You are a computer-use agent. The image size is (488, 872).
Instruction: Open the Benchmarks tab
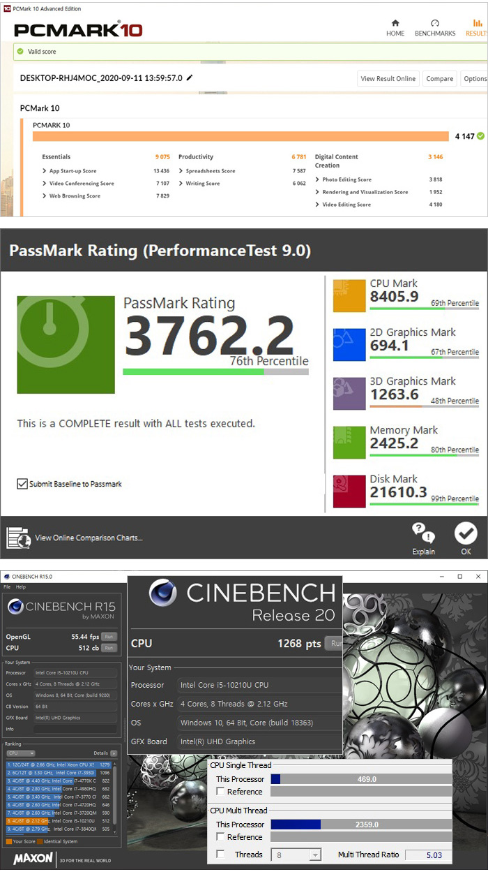[x=435, y=27]
